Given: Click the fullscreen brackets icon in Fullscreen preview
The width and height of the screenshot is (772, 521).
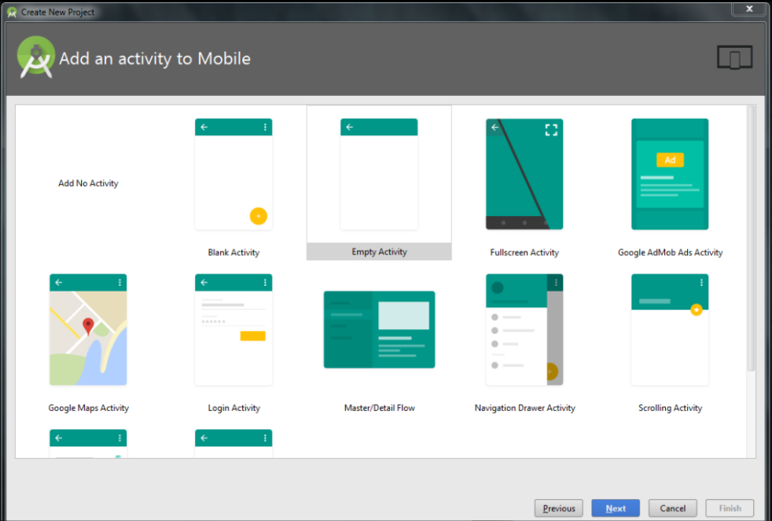Looking at the screenshot, I should tap(551, 130).
